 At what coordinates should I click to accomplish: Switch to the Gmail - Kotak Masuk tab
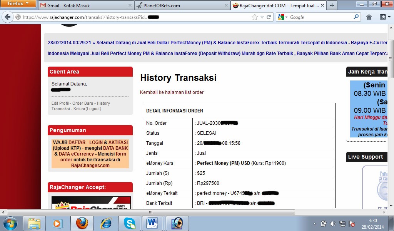(x=86, y=5)
